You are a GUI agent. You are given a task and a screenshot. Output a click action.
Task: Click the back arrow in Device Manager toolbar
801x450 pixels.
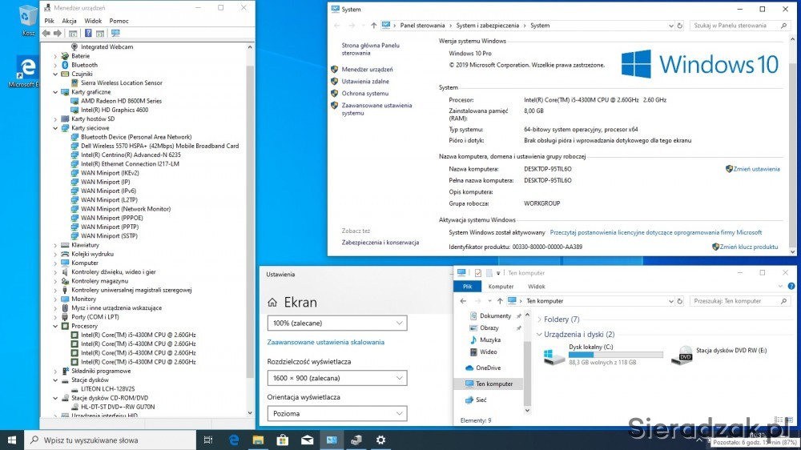point(46,33)
